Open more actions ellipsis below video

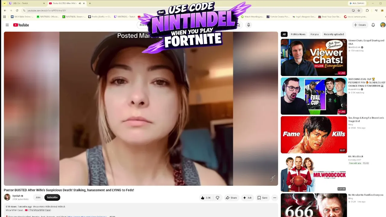274,198
